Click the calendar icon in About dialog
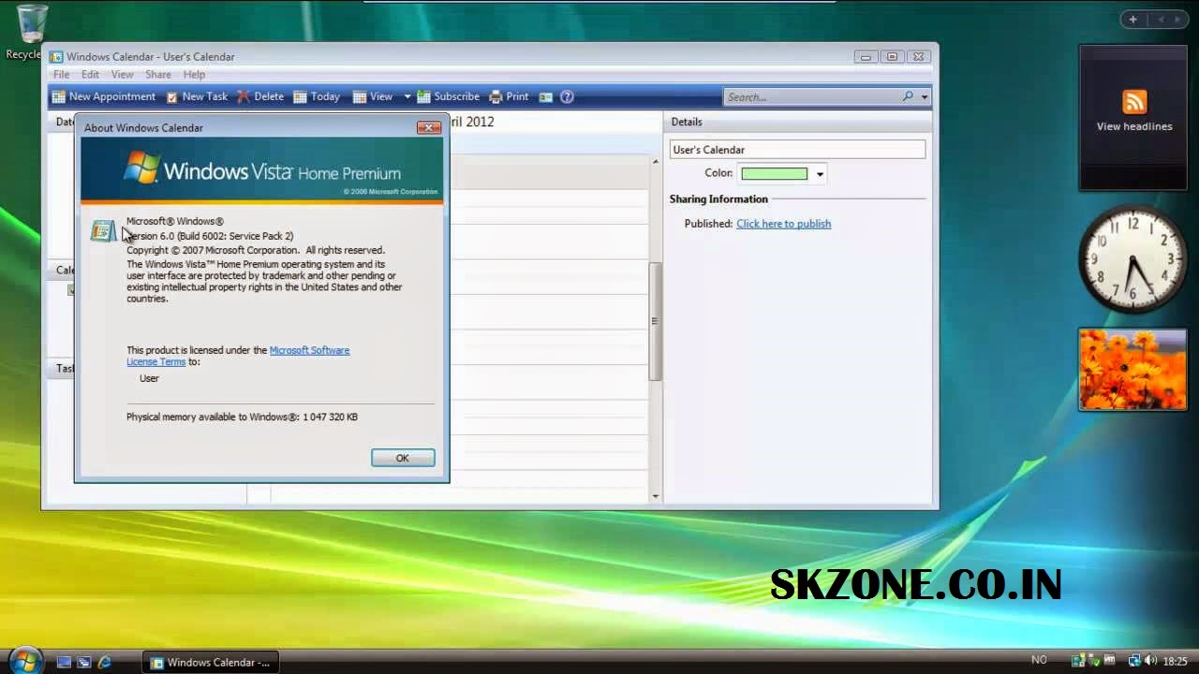Viewport: 1199px width, 674px height. 103,230
